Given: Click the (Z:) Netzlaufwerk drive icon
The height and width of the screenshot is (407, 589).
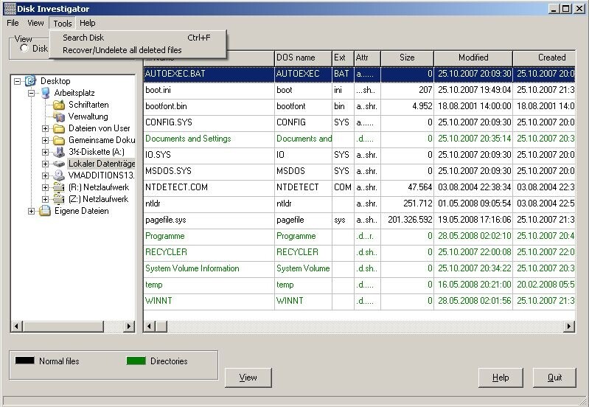Looking at the screenshot, I should 58,199.
